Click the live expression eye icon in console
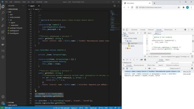 pyautogui.click(x=149, y=68)
